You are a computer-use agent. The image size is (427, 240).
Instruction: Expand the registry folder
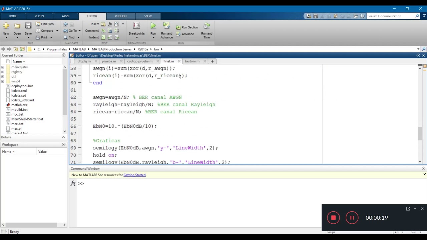coord(3,72)
